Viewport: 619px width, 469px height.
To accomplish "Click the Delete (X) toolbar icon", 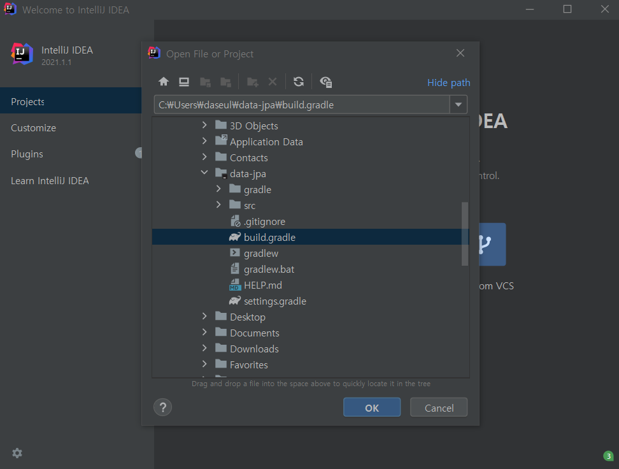I will [x=273, y=82].
